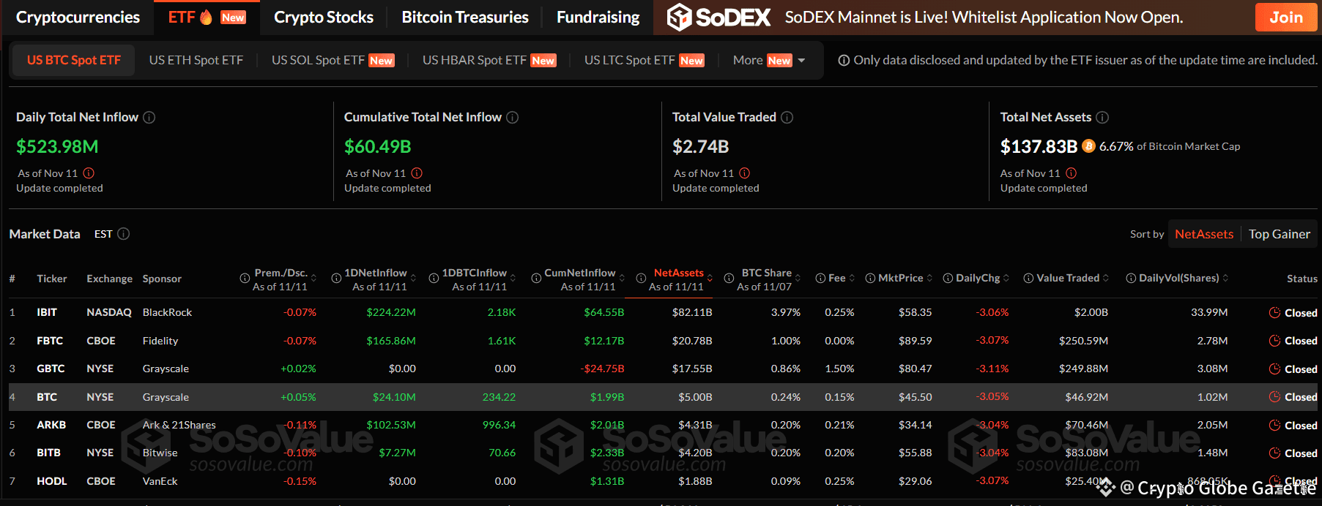Click the info icon before the data disclosure note
The height and width of the screenshot is (506, 1322).
tap(844, 61)
